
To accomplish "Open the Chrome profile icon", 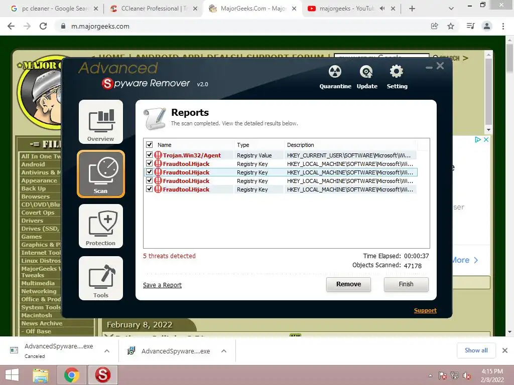I will coord(487,26).
